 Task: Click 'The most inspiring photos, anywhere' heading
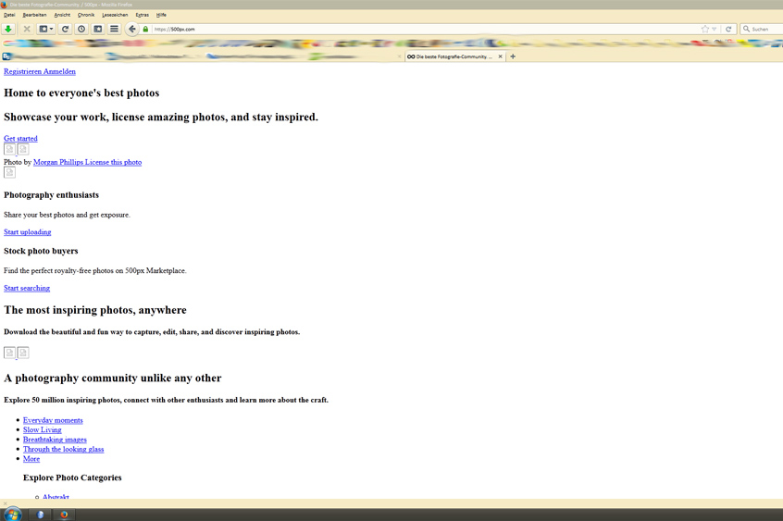click(x=95, y=310)
